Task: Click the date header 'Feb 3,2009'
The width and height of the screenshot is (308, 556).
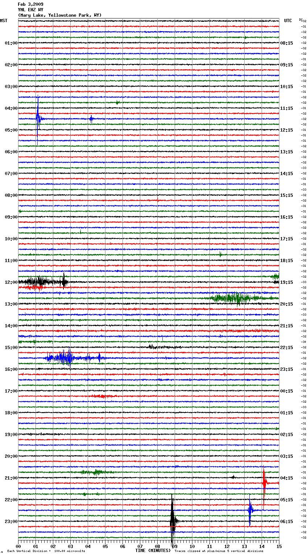Action: 30,4
